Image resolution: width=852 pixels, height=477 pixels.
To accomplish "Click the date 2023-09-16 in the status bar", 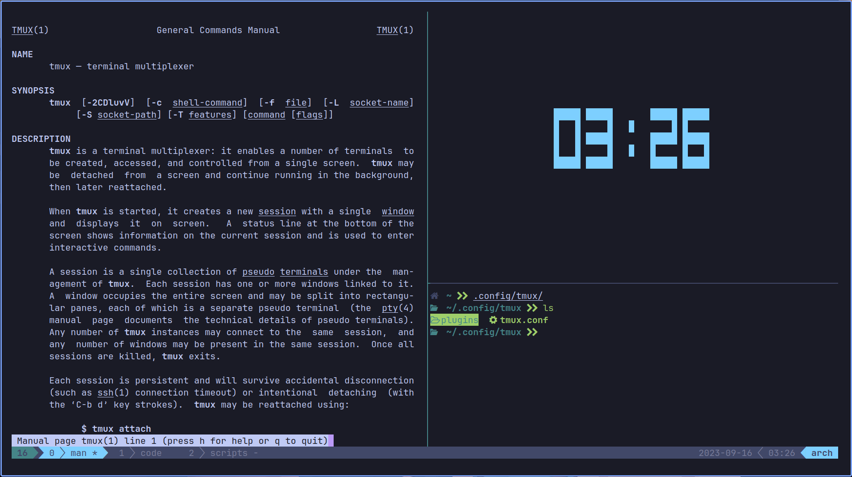I will 725,453.
